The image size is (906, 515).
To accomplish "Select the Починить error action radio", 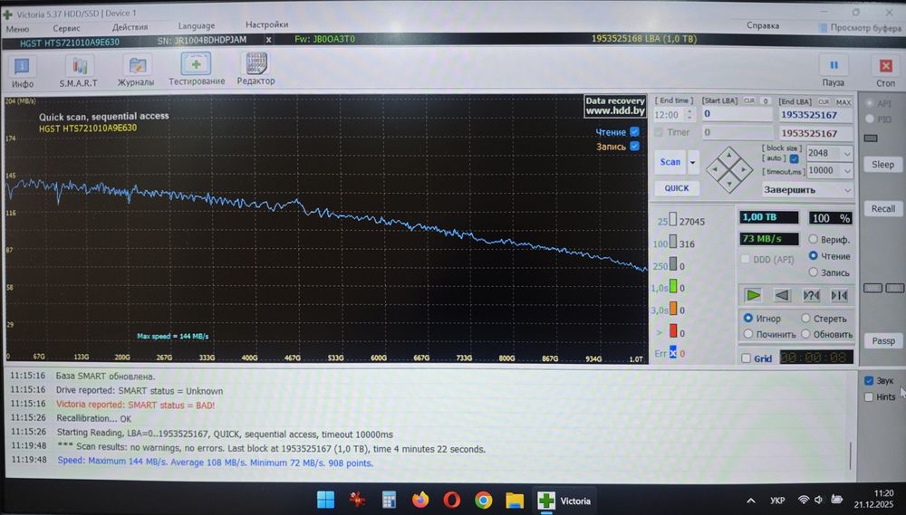I will pos(747,334).
